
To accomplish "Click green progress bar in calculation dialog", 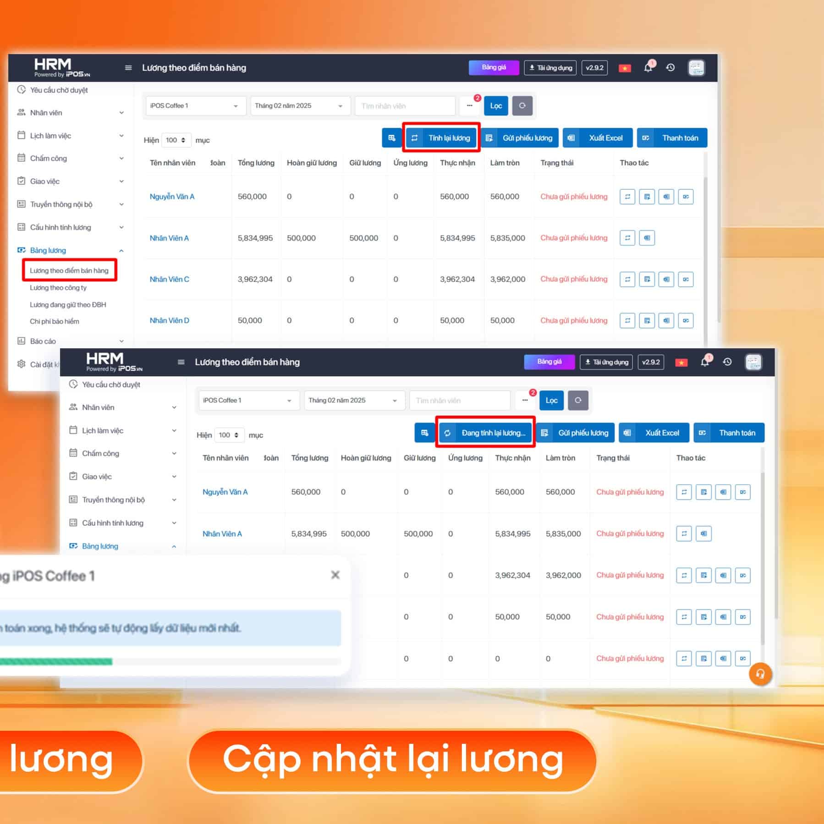I will tap(56, 662).
